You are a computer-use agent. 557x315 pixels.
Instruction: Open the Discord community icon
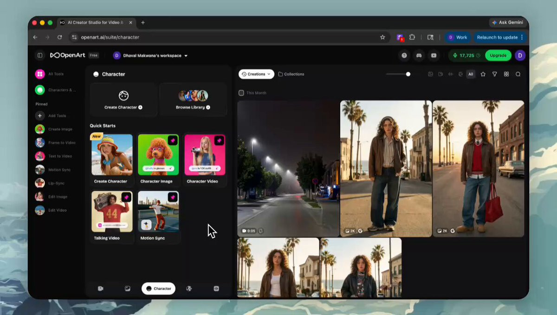(x=419, y=56)
